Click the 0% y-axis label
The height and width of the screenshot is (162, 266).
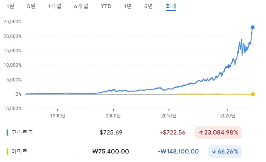[x=18, y=94]
